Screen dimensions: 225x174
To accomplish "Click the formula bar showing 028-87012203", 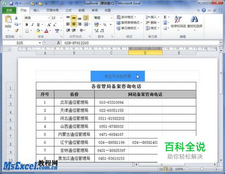I will (x=140, y=43).
